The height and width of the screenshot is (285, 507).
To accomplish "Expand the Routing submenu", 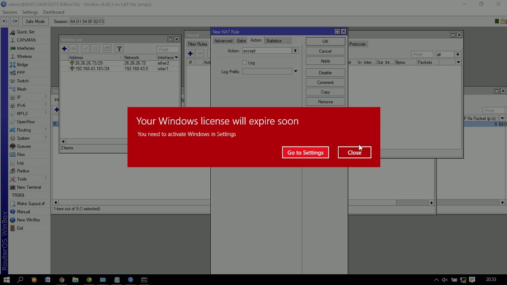I will coord(29,130).
